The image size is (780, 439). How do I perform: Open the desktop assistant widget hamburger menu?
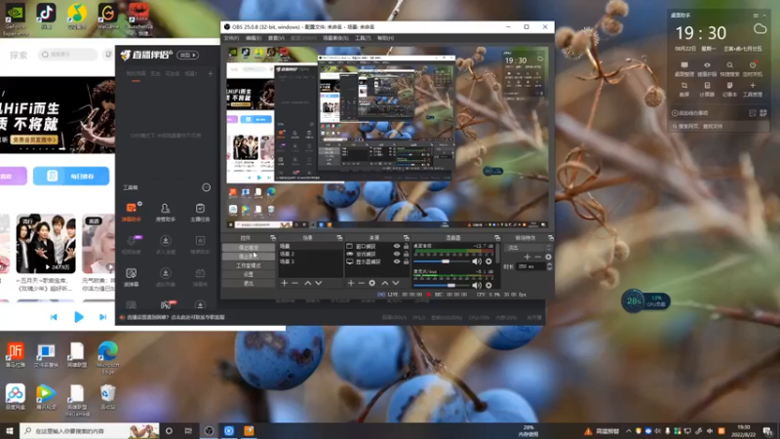(x=756, y=16)
